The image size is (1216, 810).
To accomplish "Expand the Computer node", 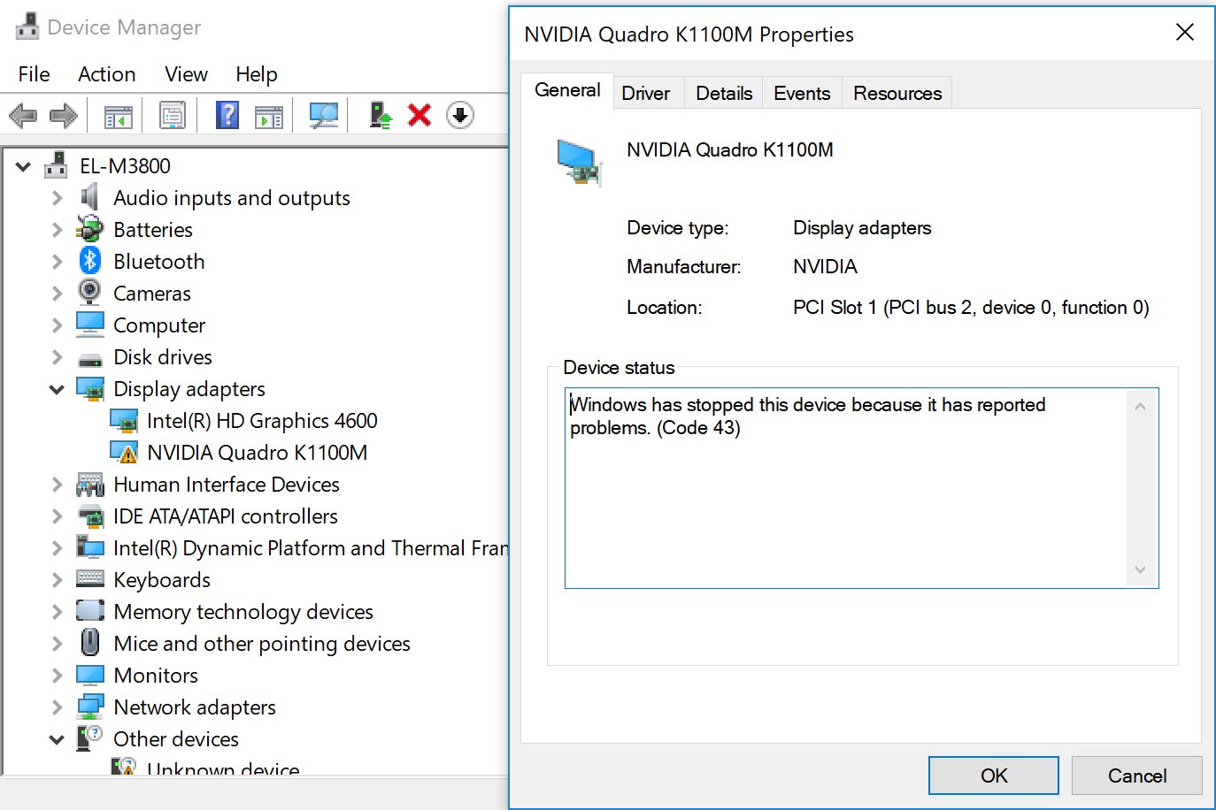I will (x=58, y=325).
